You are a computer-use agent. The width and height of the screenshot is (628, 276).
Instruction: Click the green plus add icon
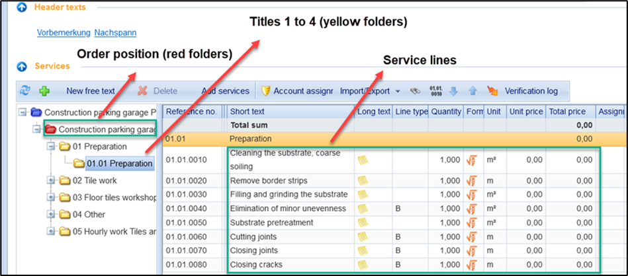(x=44, y=91)
